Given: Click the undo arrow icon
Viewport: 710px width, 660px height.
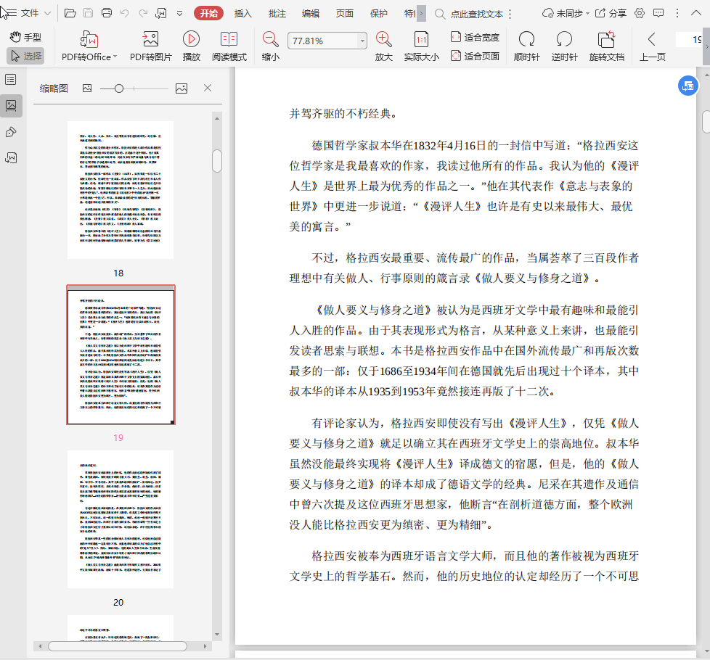Looking at the screenshot, I should pos(125,13).
